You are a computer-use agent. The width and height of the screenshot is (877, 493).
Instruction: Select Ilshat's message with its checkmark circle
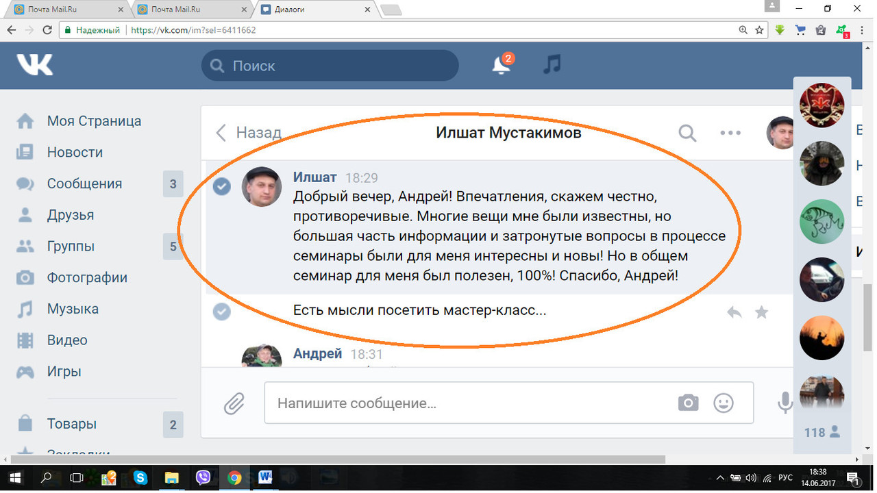tap(221, 186)
